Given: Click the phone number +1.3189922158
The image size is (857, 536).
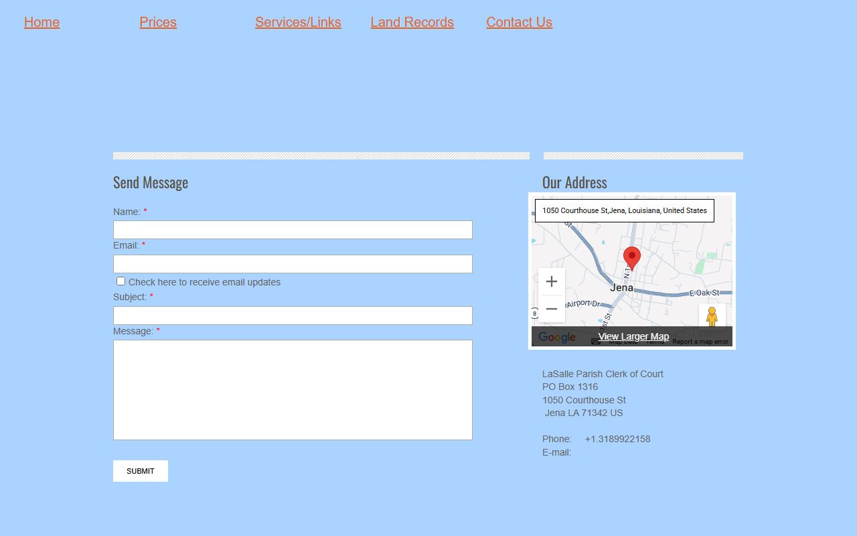Looking at the screenshot, I should (617, 439).
